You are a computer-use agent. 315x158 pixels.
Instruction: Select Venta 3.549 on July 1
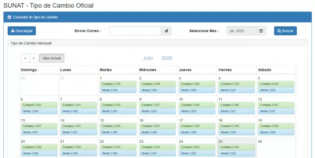tap(118, 90)
